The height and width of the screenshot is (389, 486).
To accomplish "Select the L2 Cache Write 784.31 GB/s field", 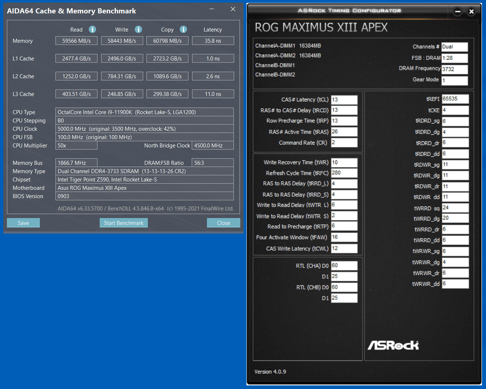I will tap(122, 76).
